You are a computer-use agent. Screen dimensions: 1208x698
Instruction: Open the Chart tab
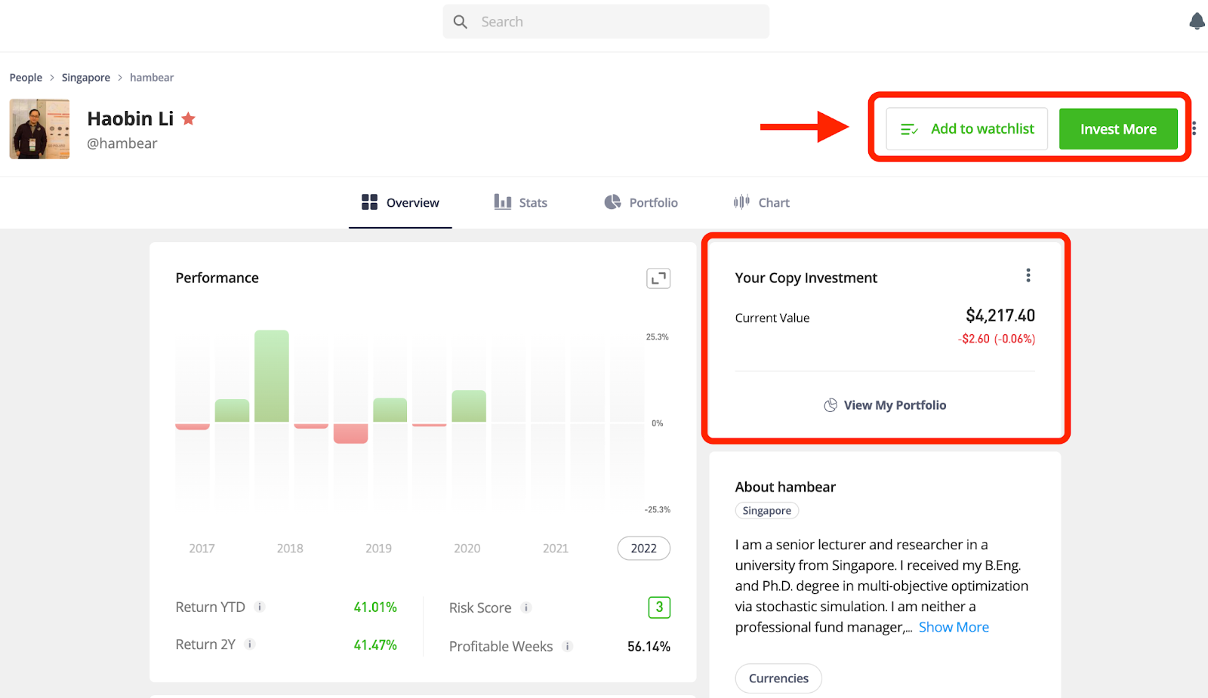pyautogui.click(x=761, y=202)
